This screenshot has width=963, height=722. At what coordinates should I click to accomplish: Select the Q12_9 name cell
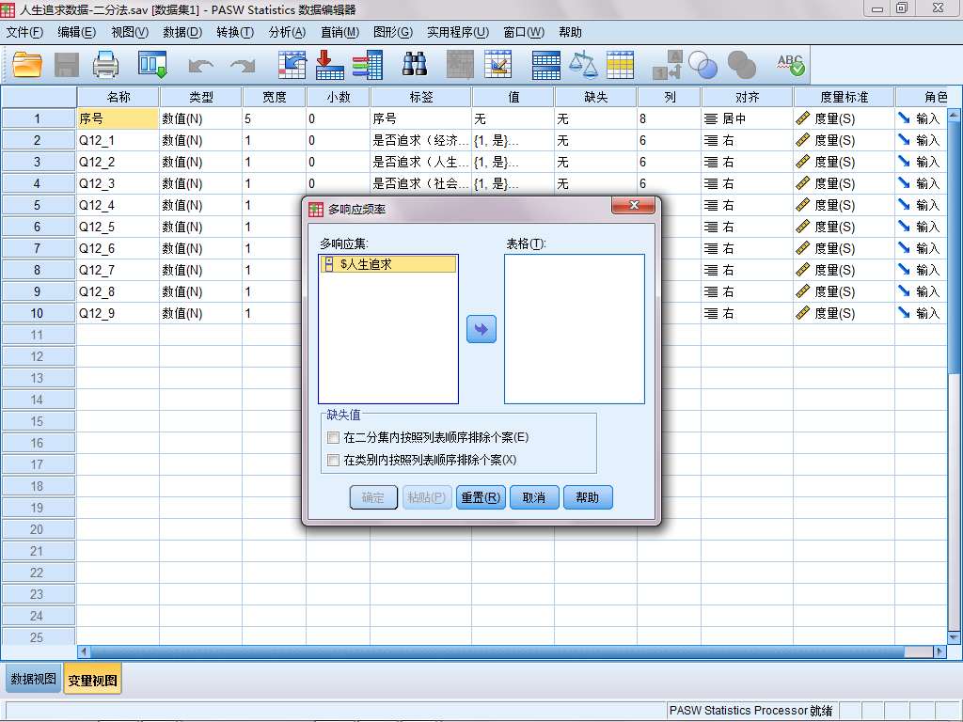coord(118,313)
